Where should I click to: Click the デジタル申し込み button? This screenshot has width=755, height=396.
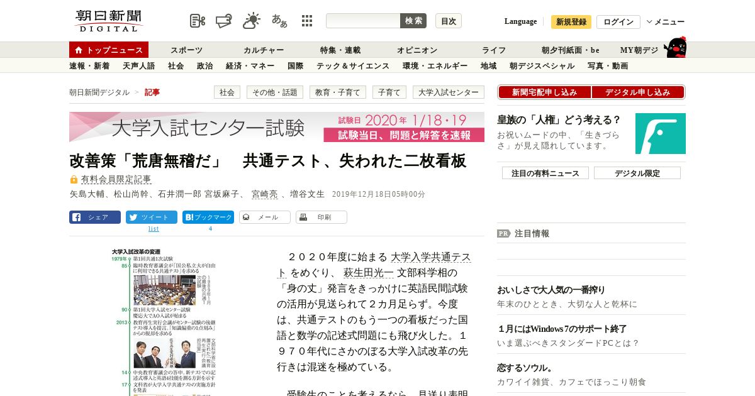(x=637, y=92)
